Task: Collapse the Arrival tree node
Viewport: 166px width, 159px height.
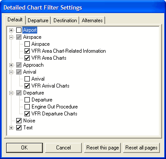Action: click(11, 72)
